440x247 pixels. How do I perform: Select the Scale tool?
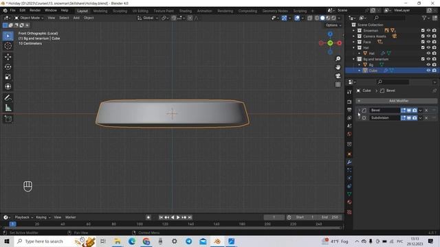click(8, 77)
